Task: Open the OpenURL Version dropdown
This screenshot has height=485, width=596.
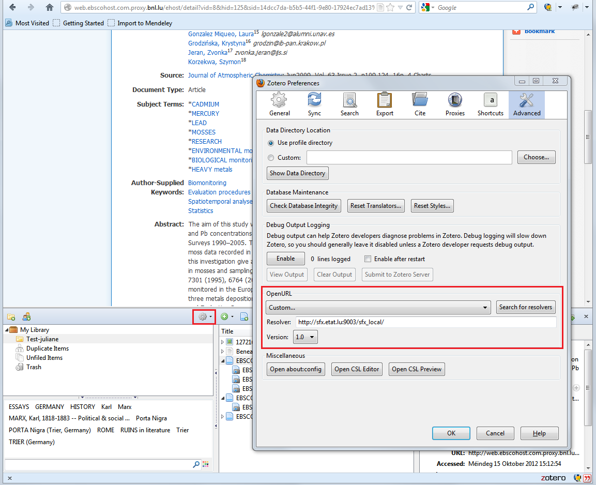Action: [305, 337]
